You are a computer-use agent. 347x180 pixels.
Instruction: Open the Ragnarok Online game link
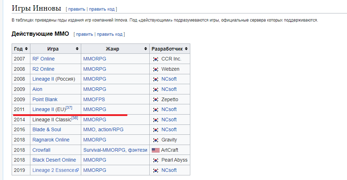51,140
